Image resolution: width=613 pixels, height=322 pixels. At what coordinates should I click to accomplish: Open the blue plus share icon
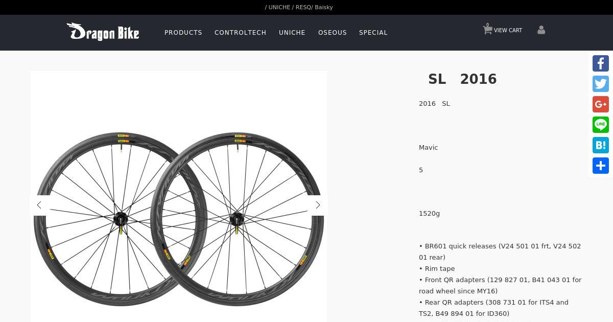pyautogui.click(x=601, y=166)
